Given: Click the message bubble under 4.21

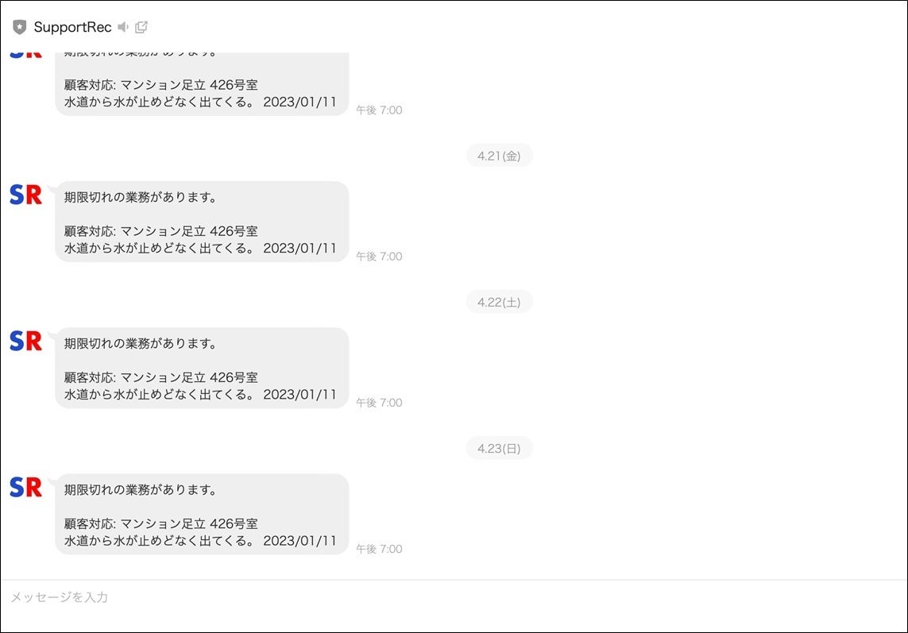Looking at the screenshot, I should tap(202, 222).
